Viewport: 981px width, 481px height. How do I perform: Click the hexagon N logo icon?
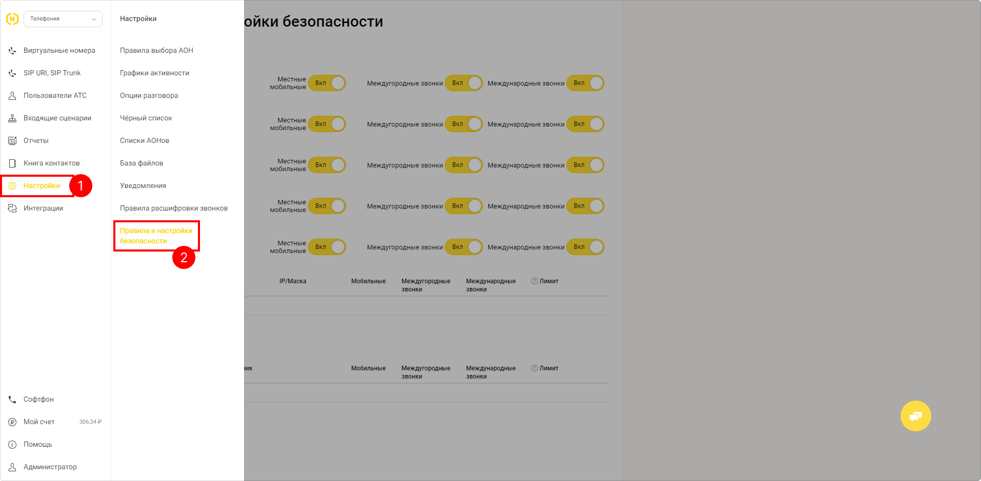[12, 19]
